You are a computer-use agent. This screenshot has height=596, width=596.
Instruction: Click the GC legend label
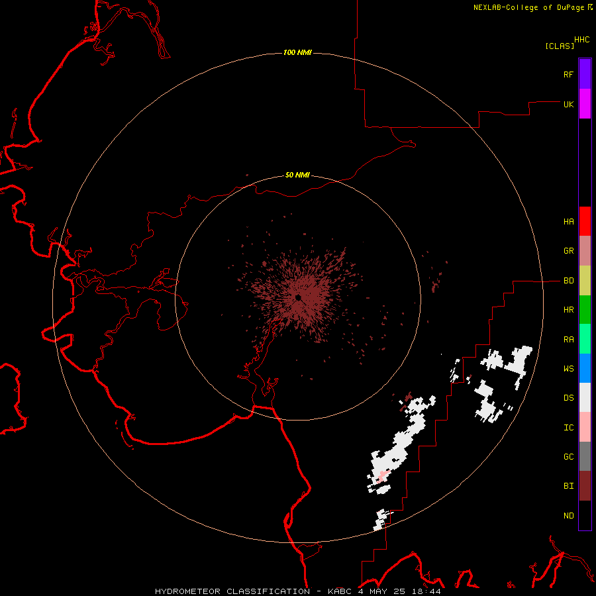(x=568, y=457)
